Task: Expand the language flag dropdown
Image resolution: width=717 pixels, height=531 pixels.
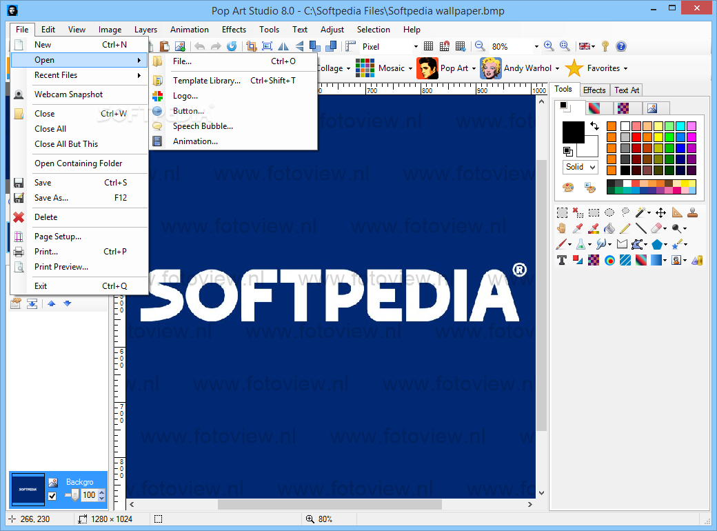Action: [x=593, y=47]
